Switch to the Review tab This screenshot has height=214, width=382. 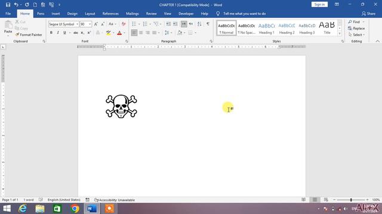point(151,14)
